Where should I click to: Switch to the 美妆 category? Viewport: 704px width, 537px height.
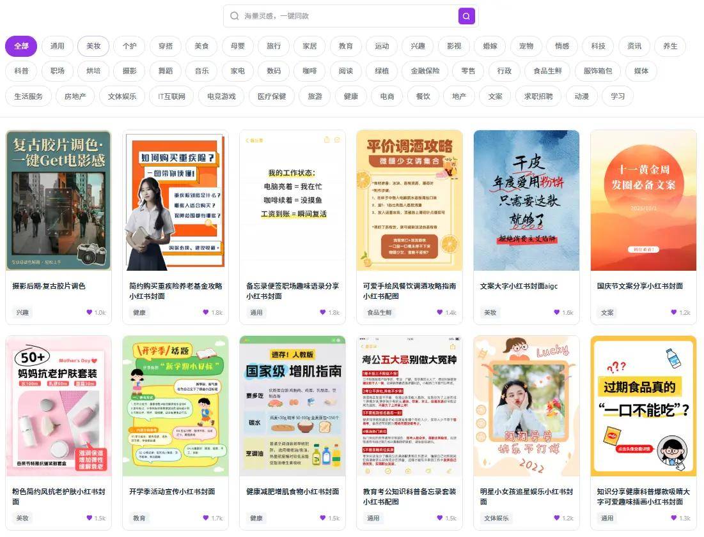[93, 46]
